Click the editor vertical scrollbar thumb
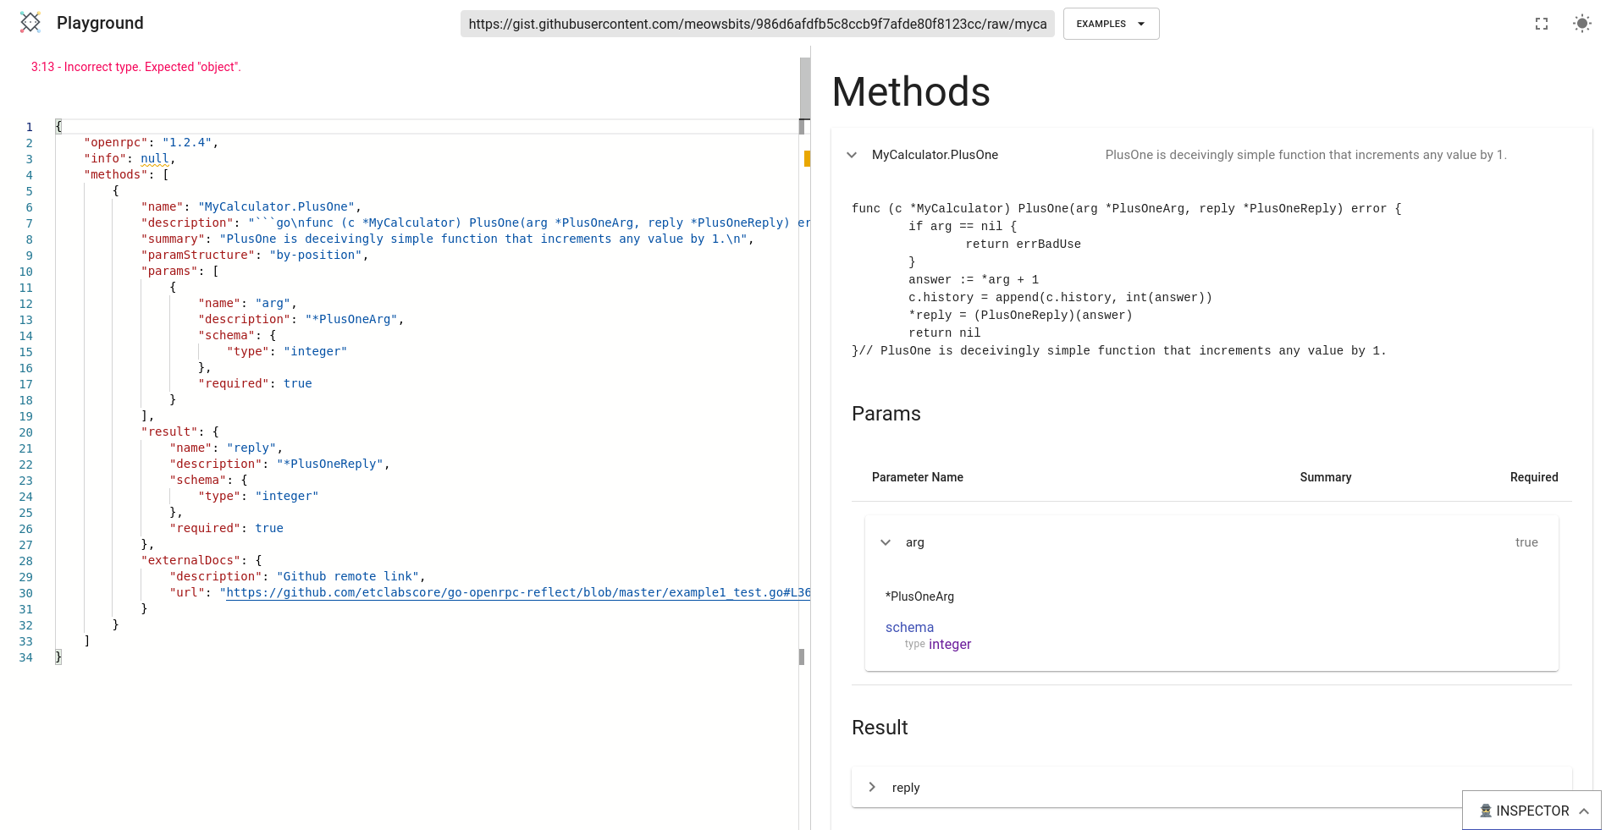Image resolution: width=1606 pixels, height=830 pixels. point(805,88)
